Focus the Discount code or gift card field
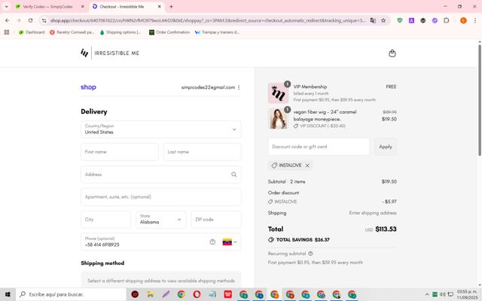Viewport: 482px width, 301px height. 319,147
